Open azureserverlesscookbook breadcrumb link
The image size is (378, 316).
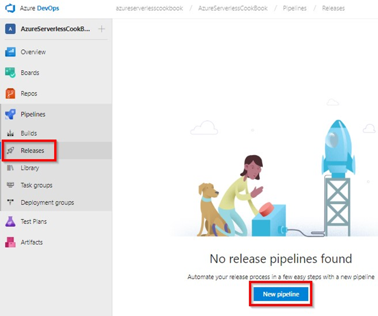pos(149,9)
